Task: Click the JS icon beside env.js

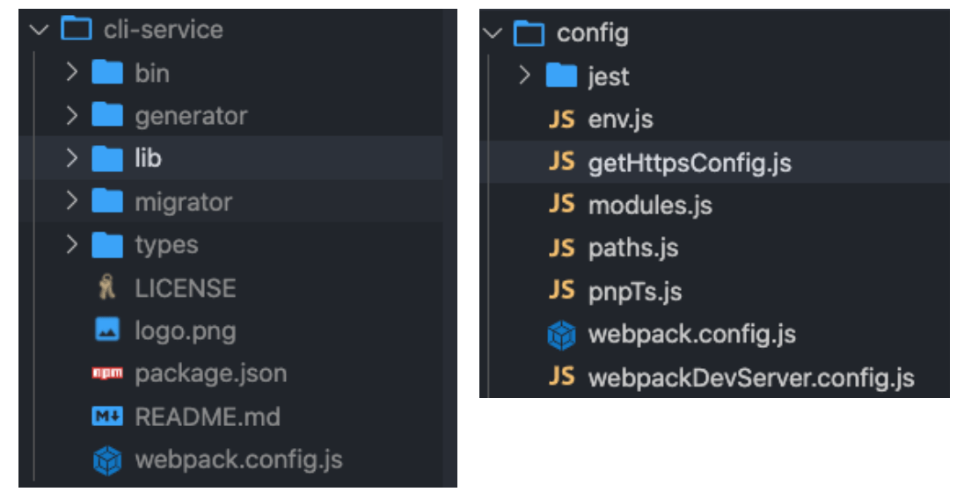Action: (561, 119)
